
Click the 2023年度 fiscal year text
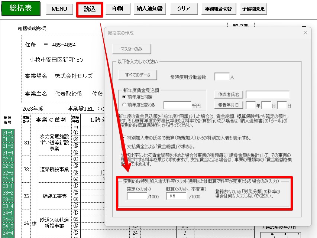(33, 109)
